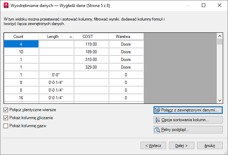This screenshot has height=155, width=228.
Task: Select COST cell 310.00
Action: (91, 60)
